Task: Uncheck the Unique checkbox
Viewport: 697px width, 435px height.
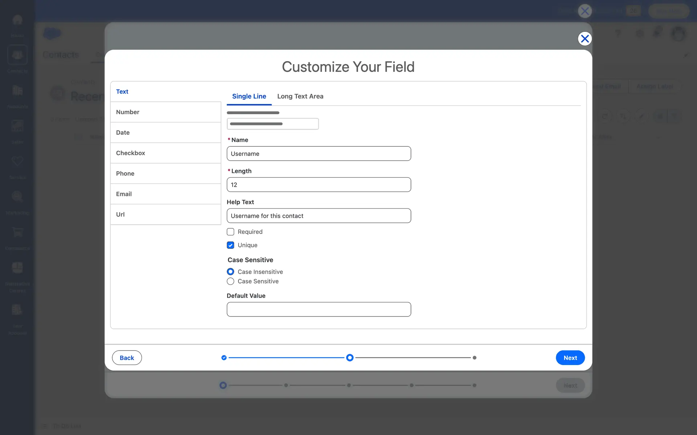Action: pyautogui.click(x=231, y=245)
